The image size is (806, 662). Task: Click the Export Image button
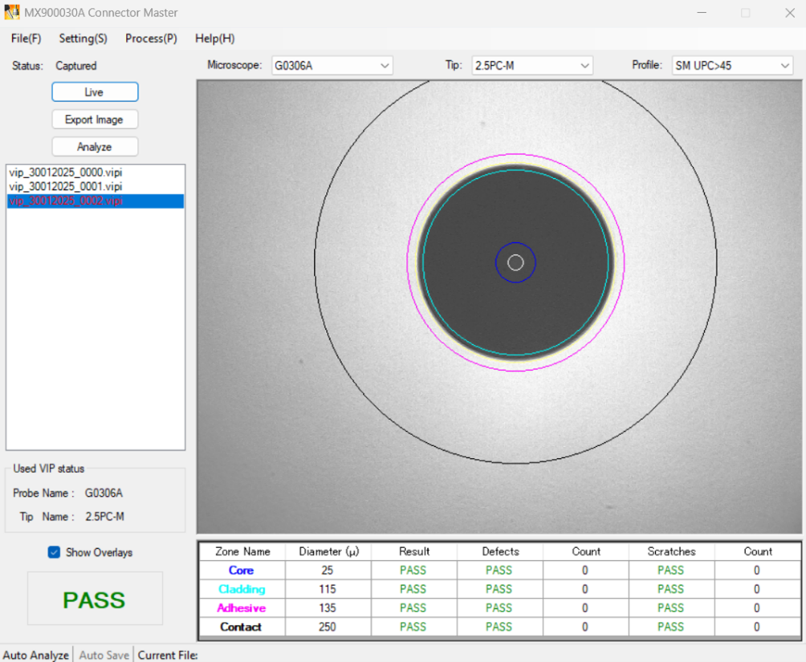click(x=95, y=120)
